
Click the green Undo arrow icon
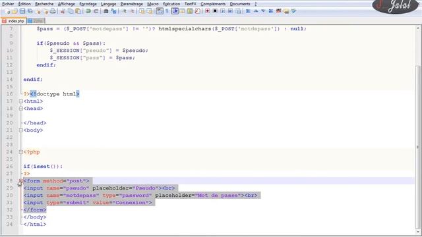[88, 11]
